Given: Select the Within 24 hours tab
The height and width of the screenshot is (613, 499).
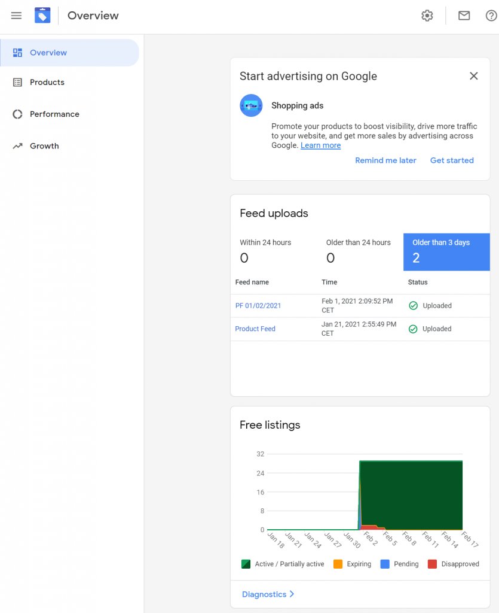Looking at the screenshot, I should pyautogui.click(x=274, y=252).
